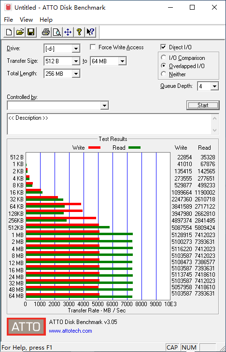This screenshot has width=226, height=352.
Task: Click the ATTO Disk Benchmark v3.05 text
Action: coord(83,322)
